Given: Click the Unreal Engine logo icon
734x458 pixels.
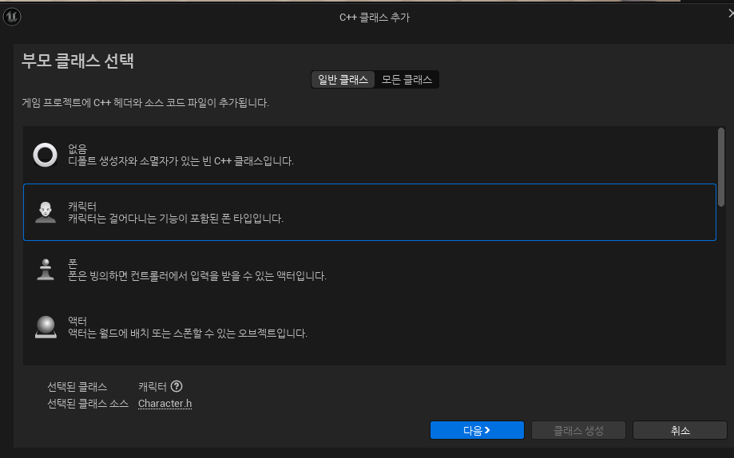Looking at the screenshot, I should pos(12,17).
